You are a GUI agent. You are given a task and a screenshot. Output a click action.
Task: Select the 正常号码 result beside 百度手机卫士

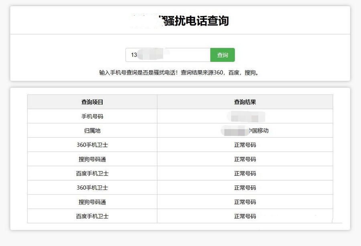pyautogui.click(x=245, y=173)
